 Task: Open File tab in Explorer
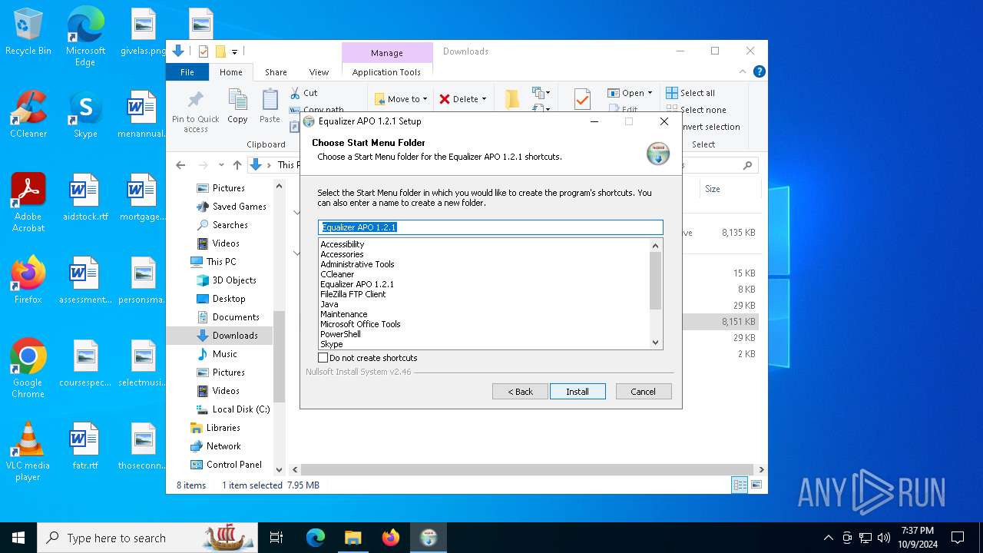click(187, 72)
